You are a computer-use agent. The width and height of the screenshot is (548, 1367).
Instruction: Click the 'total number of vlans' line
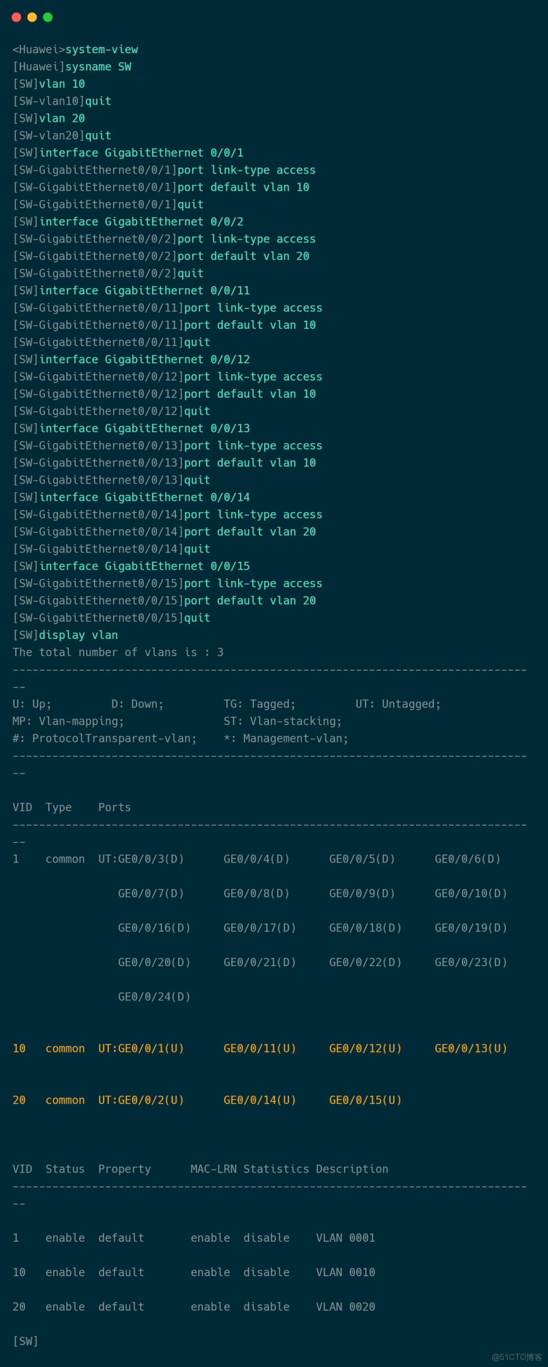point(118,652)
